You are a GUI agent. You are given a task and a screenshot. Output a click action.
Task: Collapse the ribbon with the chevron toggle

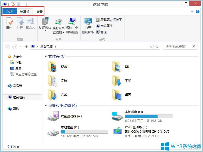(x=192, y=11)
